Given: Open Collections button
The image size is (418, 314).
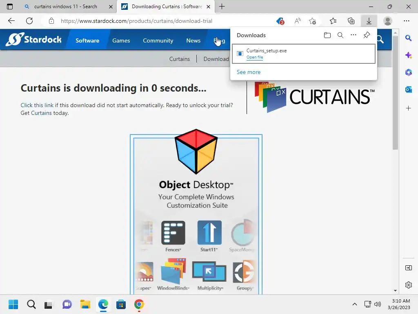Looking at the screenshot, I should (x=351, y=21).
